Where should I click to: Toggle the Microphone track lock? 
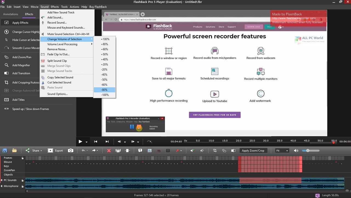pyautogui.click(x=22, y=186)
